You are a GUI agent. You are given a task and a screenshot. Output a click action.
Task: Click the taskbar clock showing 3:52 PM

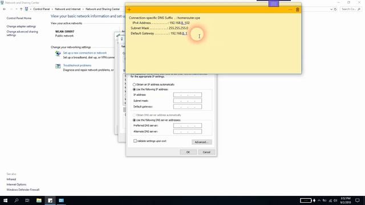pos(346,200)
